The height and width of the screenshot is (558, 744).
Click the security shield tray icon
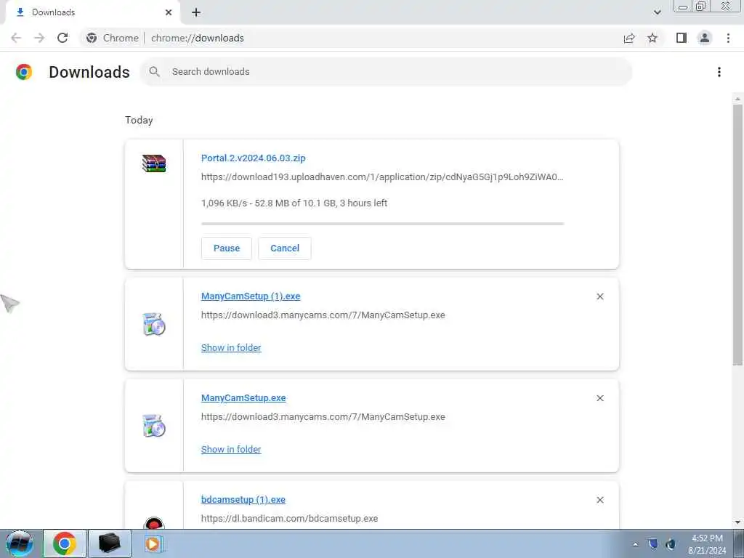653,544
